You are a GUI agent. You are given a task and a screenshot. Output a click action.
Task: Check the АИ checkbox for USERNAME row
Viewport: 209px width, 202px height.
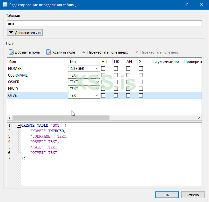pos(128,75)
